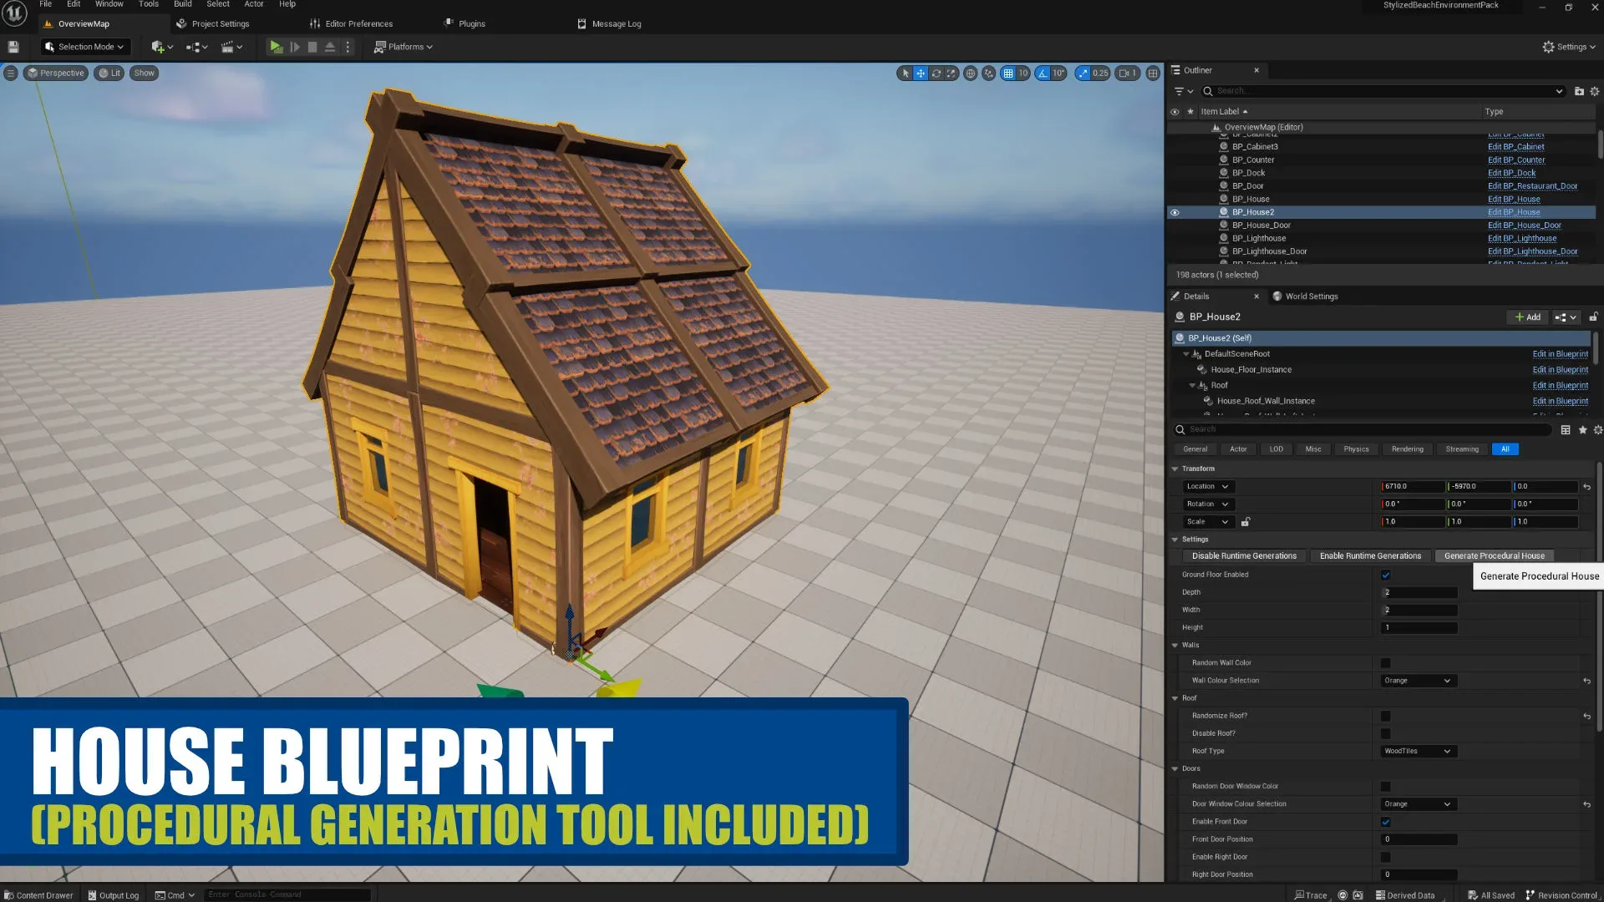
Task: Open the Build menu
Action: (182, 4)
